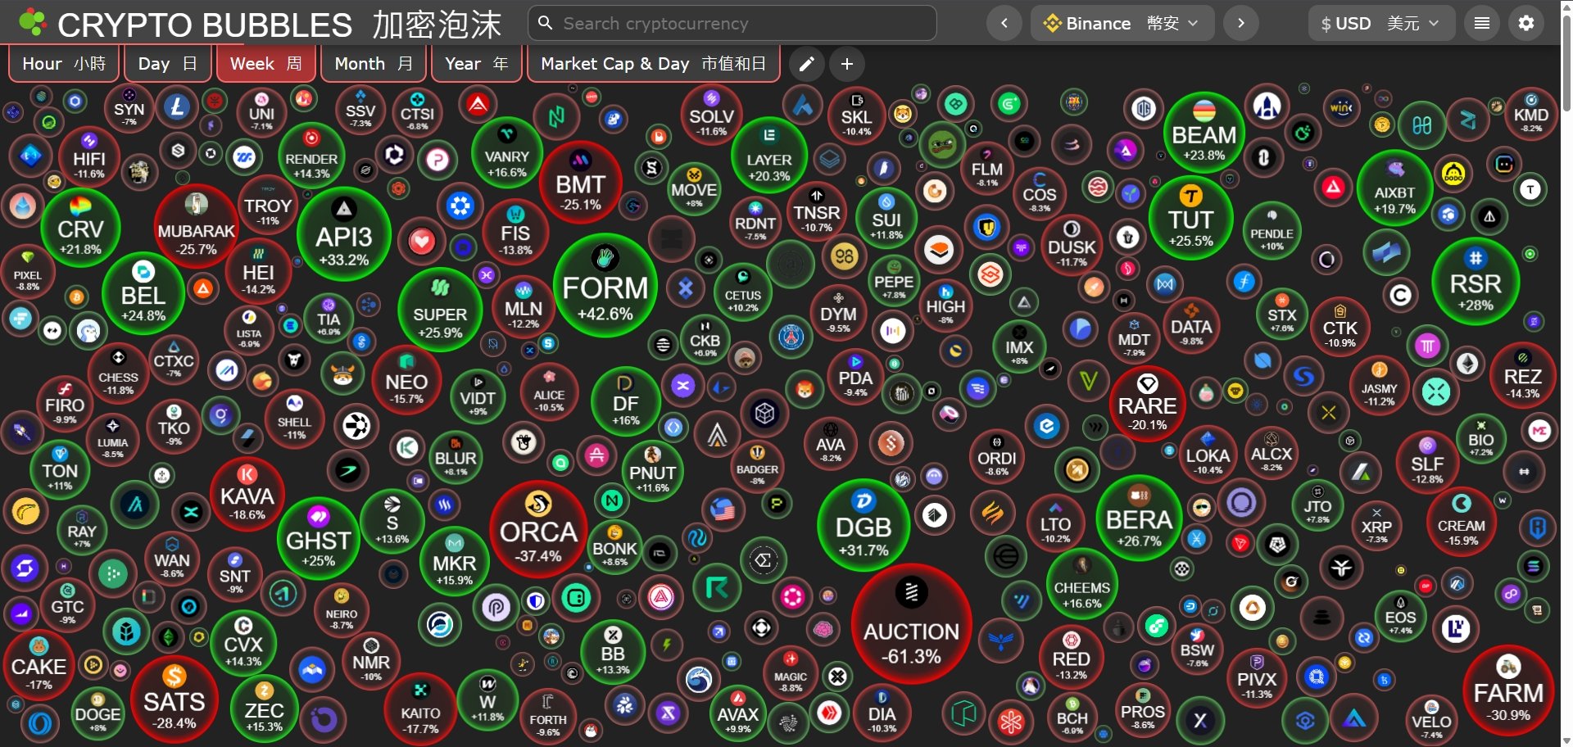Open the Market Cap & Day tab
The width and height of the screenshot is (1573, 747).
[654, 64]
